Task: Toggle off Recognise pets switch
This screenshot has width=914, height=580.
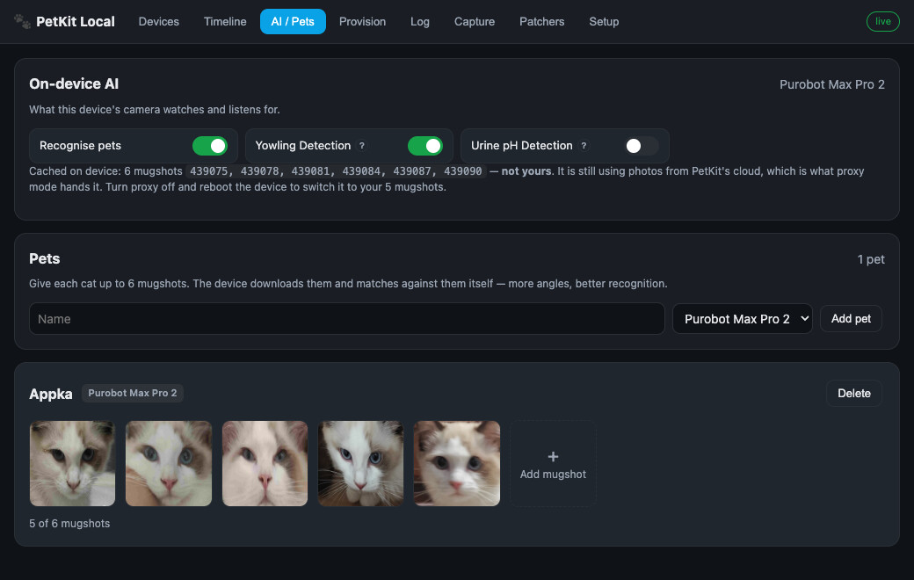Action: [x=210, y=146]
